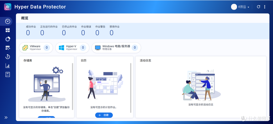Click the Hyper-V Hypervisor card
The image size is (273, 124).
pos(72,48)
